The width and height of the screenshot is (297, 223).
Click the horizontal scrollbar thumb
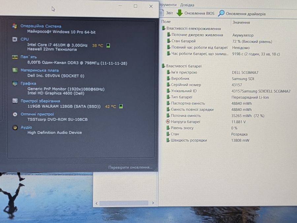click(x=124, y=203)
